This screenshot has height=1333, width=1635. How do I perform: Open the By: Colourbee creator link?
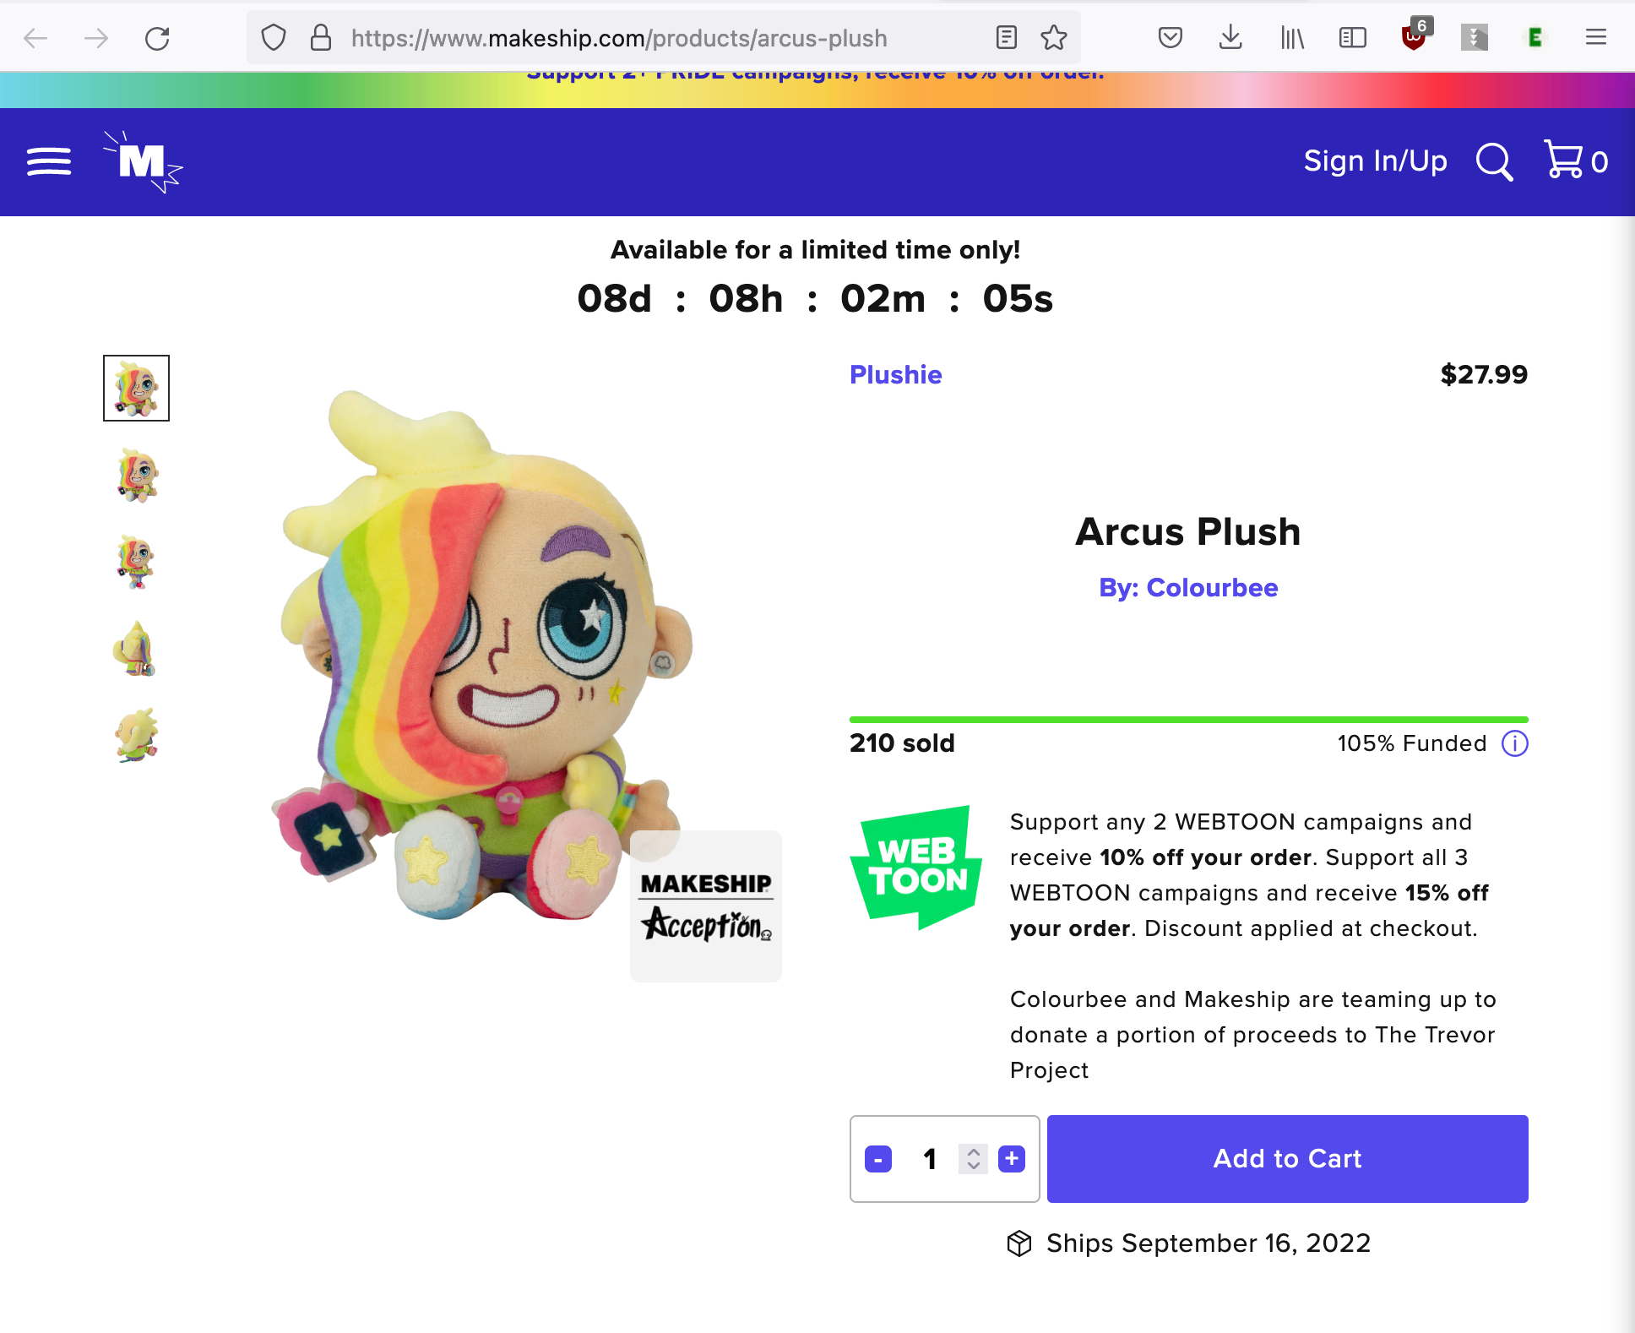point(1188,587)
